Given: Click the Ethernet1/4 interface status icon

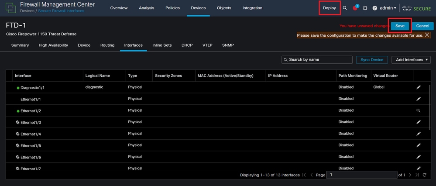Looking at the screenshot, I should pyautogui.click(x=17, y=134).
